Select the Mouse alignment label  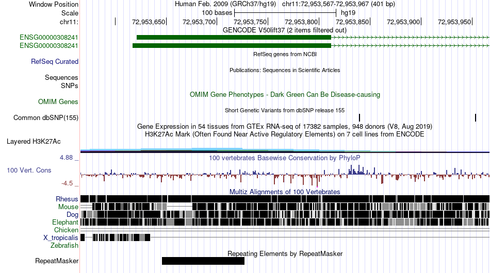point(68,207)
